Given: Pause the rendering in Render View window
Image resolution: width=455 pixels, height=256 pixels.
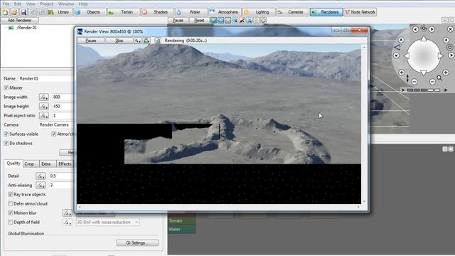Looking at the screenshot, I should tap(91, 41).
